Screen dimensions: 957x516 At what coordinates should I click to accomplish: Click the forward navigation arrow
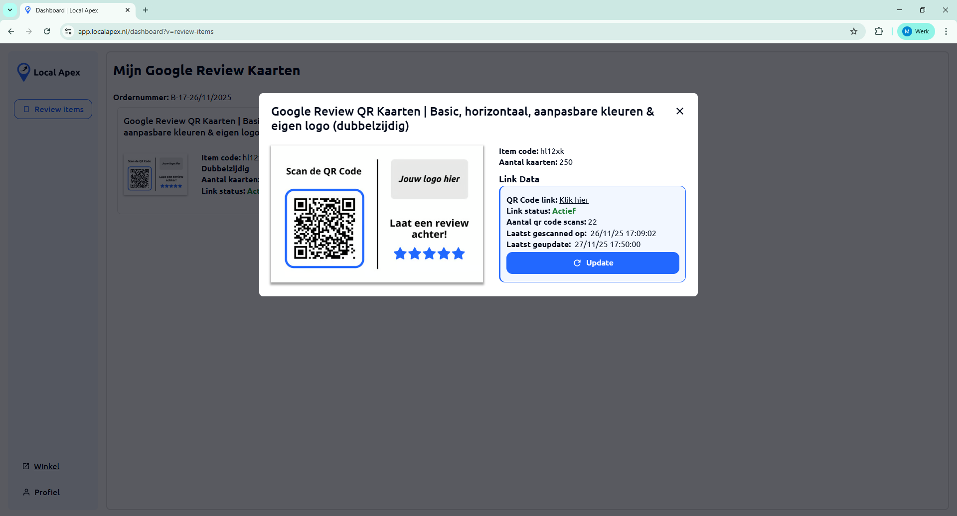point(28,31)
